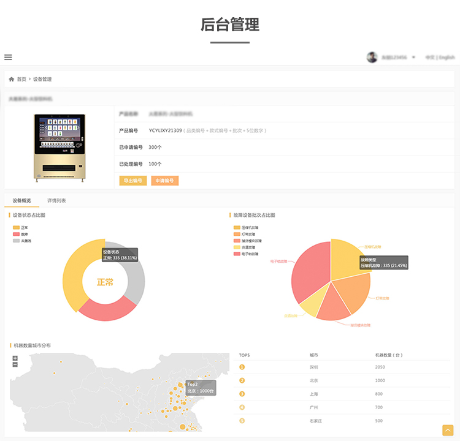Click the back-to-top arrow button
This screenshot has width=460, height=441.
coord(447,430)
